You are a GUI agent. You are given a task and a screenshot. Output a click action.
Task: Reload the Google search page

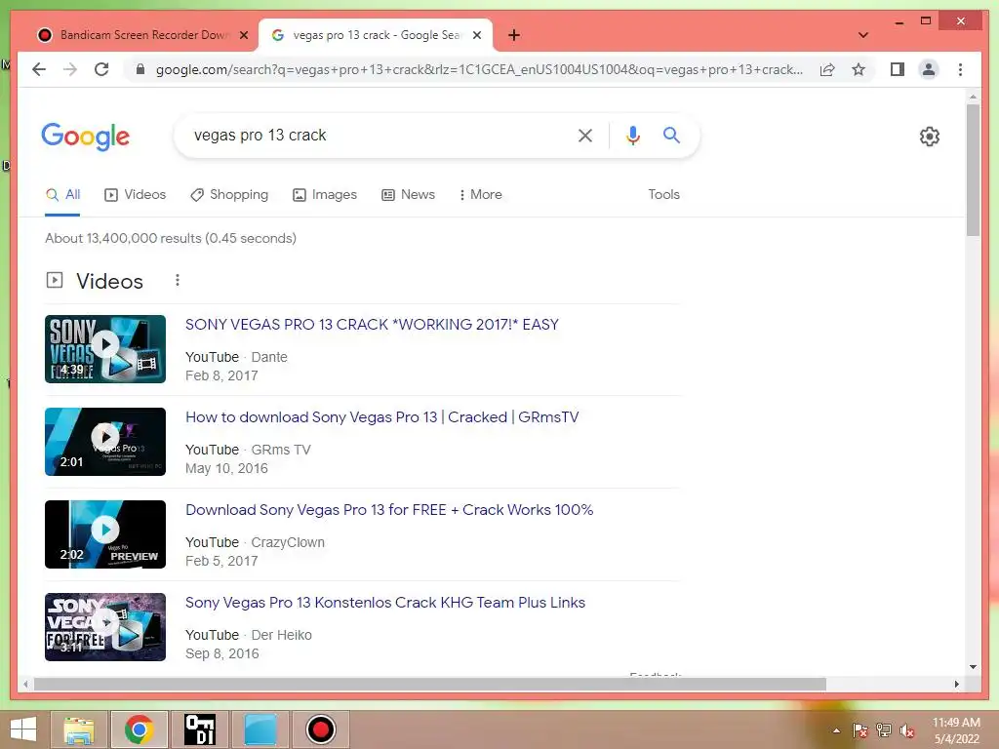[101, 69]
